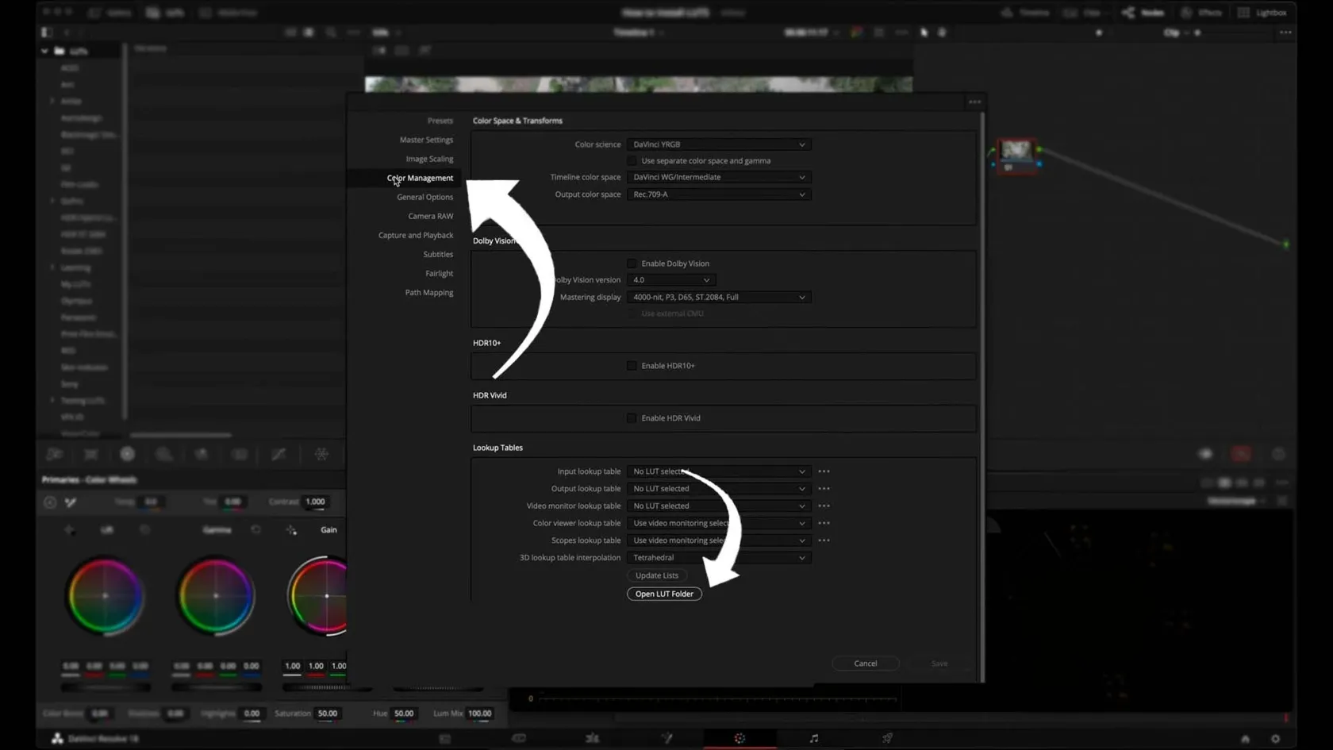Image resolution: width=1333 pixels, height=750 pixels.
Task: Expand the Output color space dropdown
Action: coord(718,194)
